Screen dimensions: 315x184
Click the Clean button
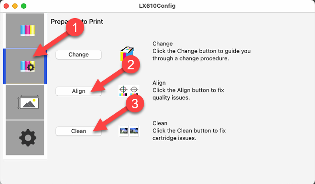click(79, 131)
